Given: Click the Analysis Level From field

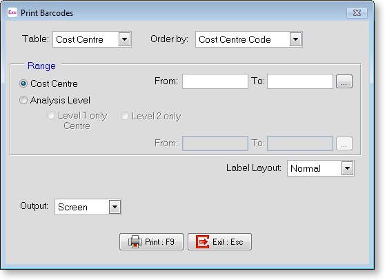Looking at the screenshot, I should (x=215, y=143).
